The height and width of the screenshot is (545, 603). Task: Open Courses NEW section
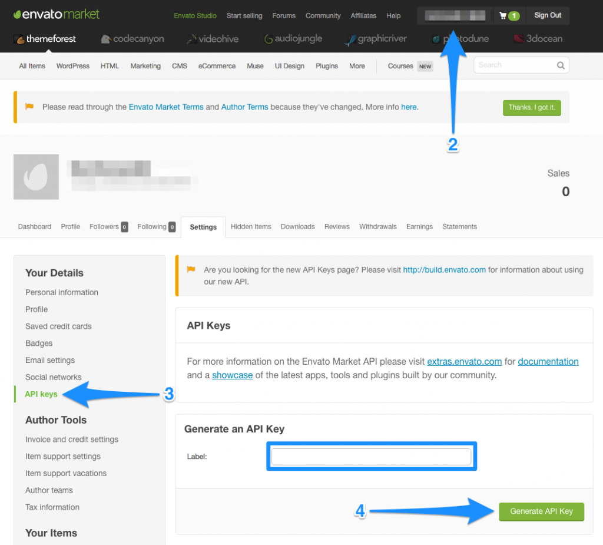(x=410, y=66)
